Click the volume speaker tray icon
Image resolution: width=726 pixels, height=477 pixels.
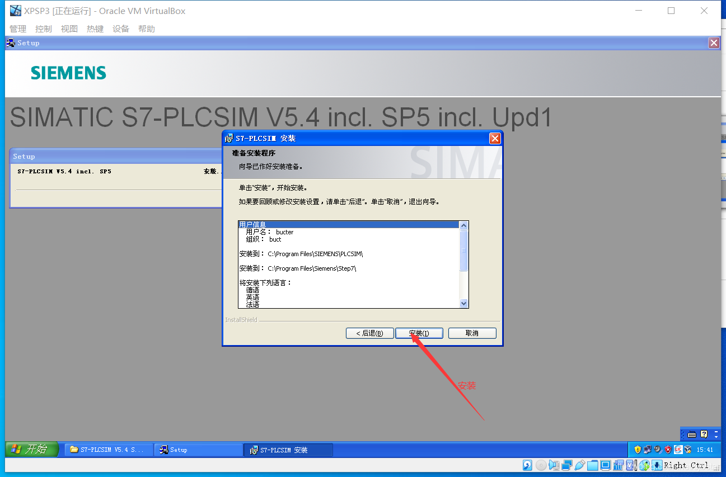click(x=658, y=450)
